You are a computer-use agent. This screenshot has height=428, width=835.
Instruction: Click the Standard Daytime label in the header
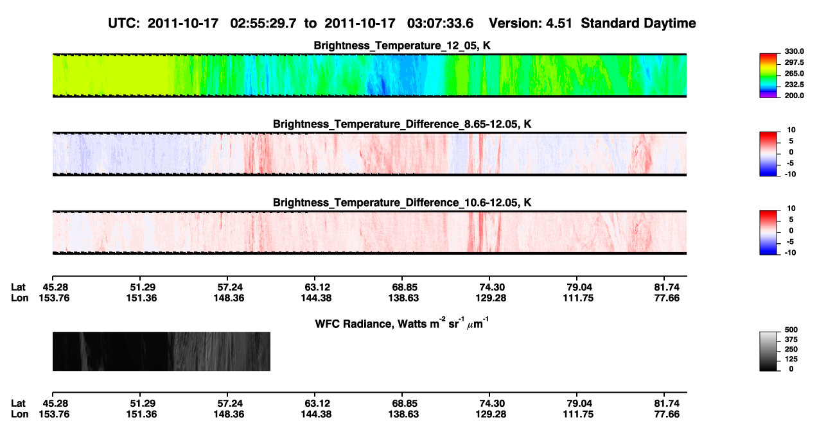(637, 24)
